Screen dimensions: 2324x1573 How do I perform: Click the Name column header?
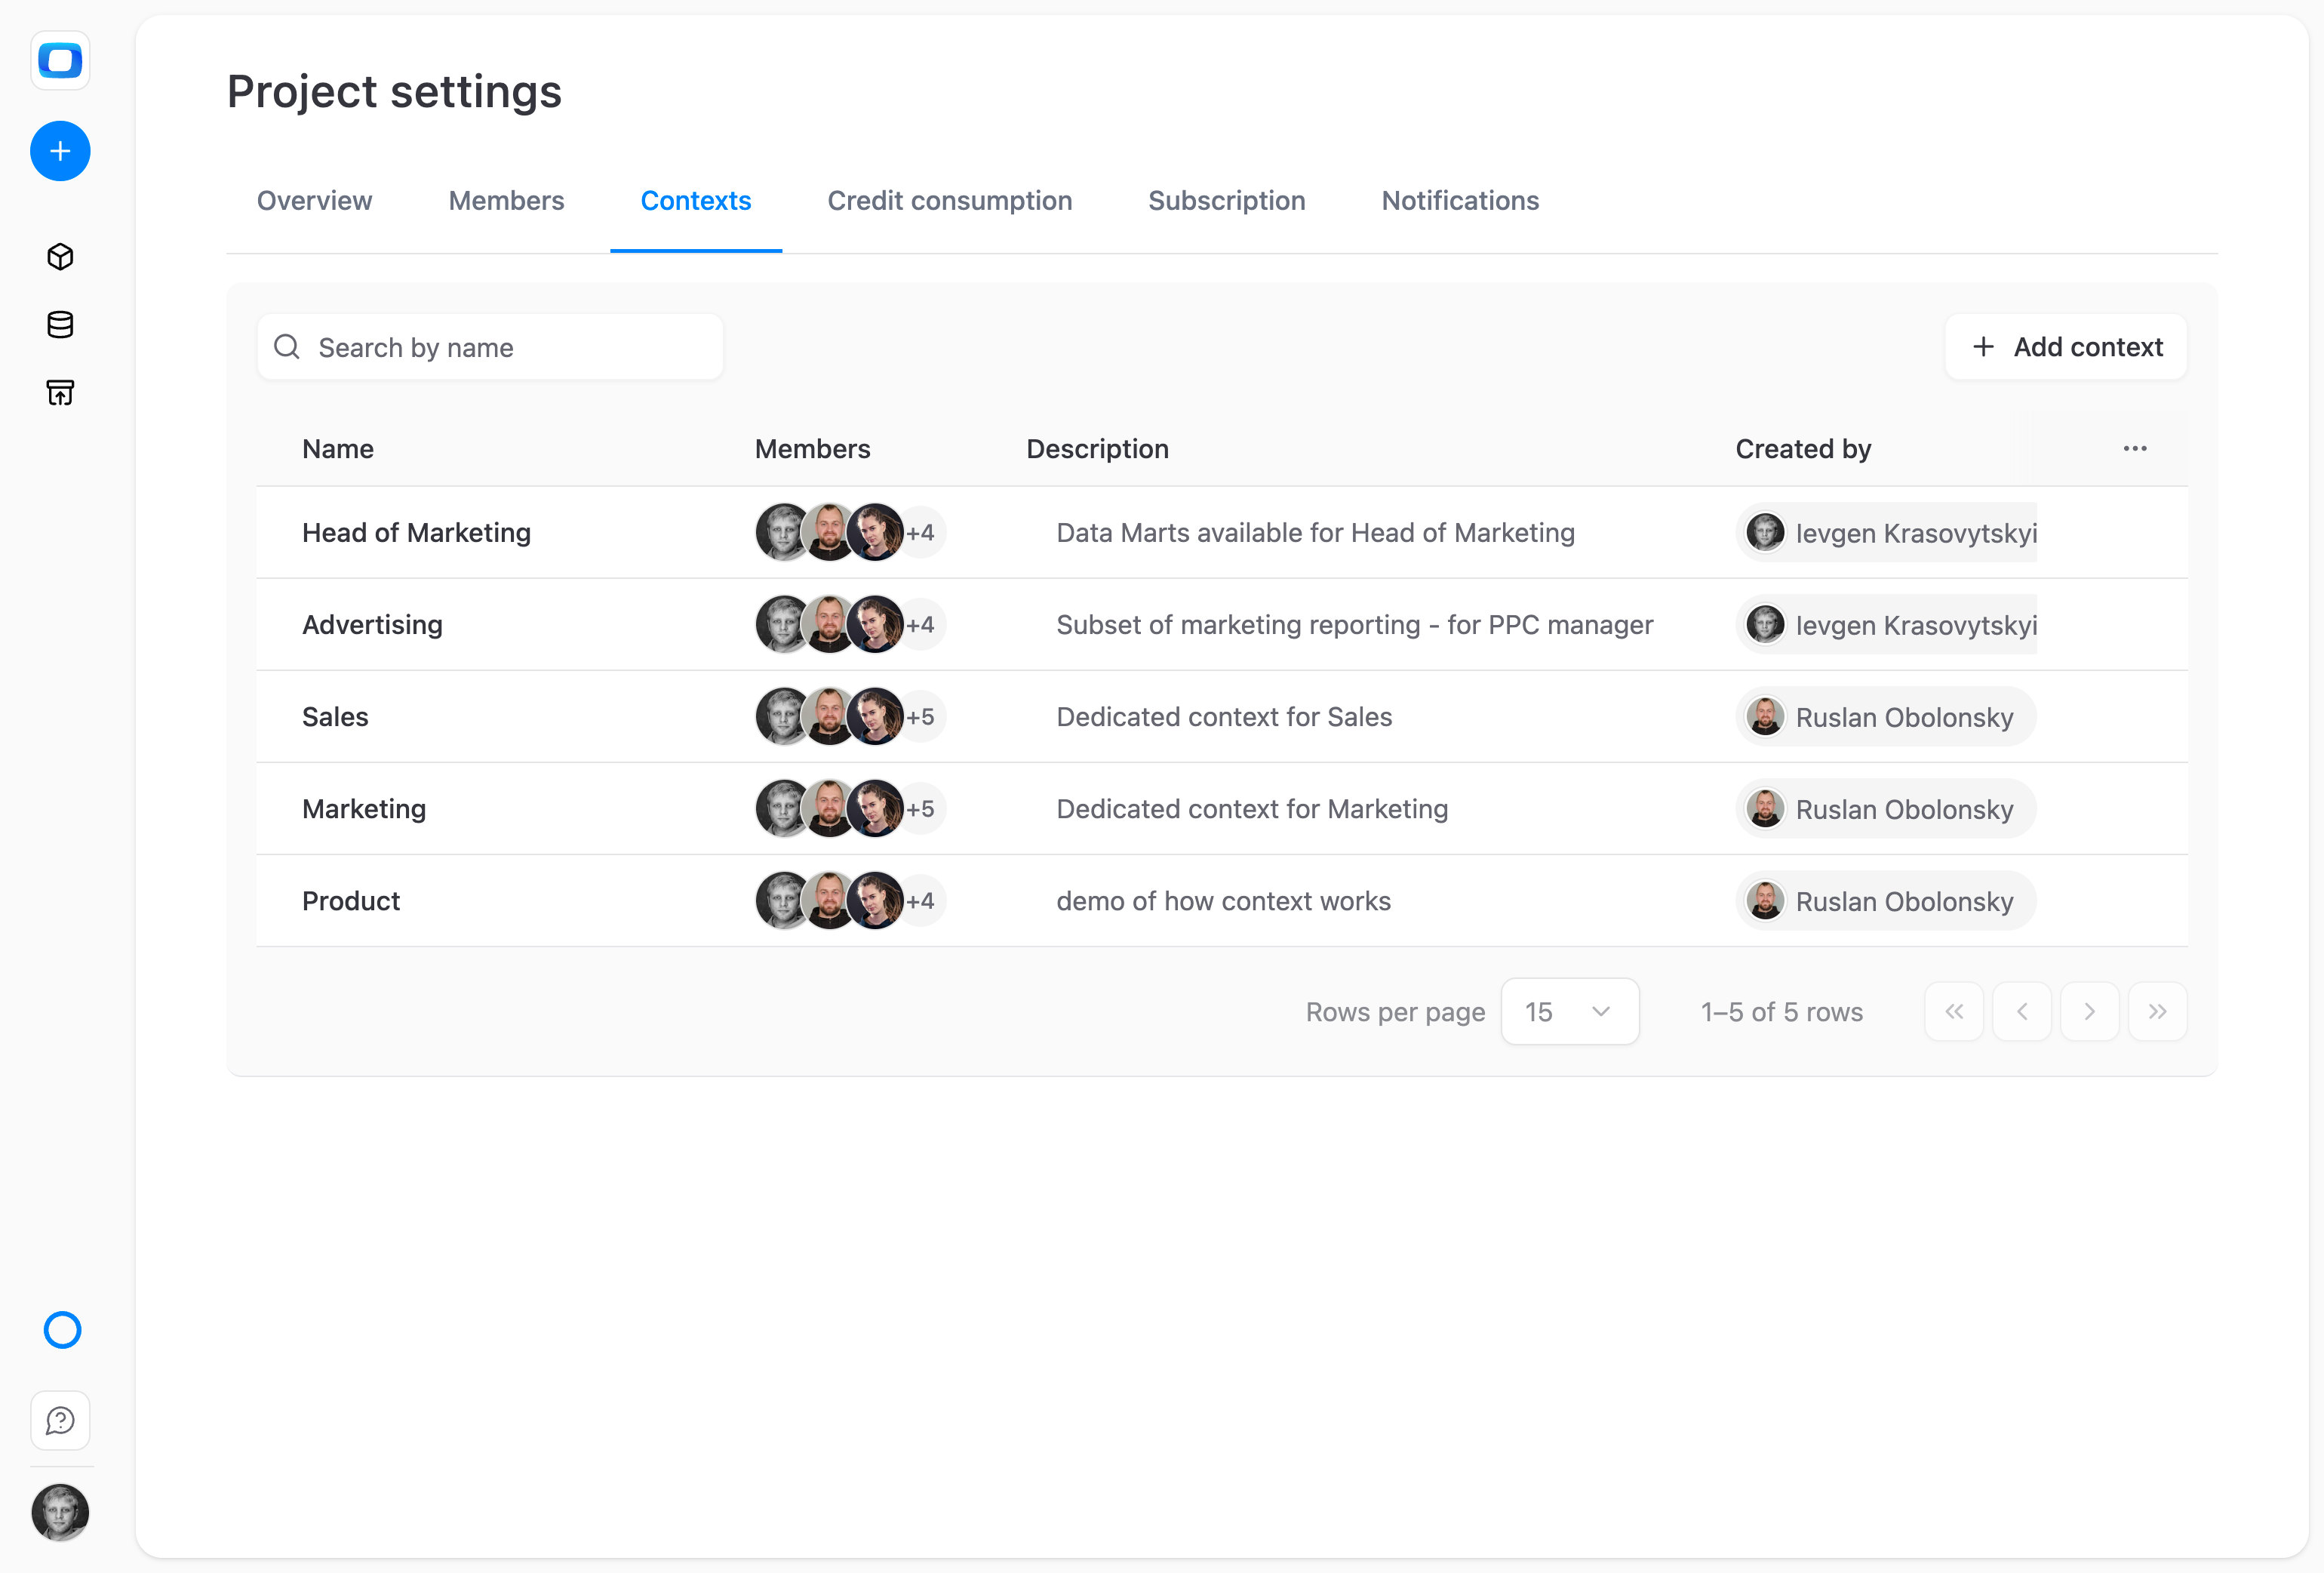click(338, 448)
